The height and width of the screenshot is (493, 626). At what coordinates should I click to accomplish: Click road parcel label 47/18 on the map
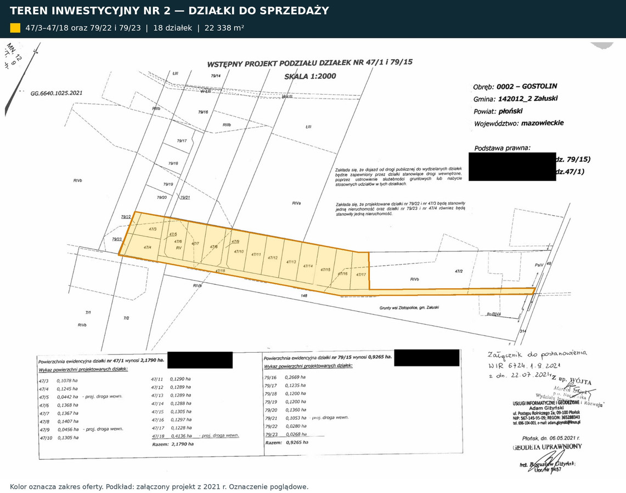220,271
